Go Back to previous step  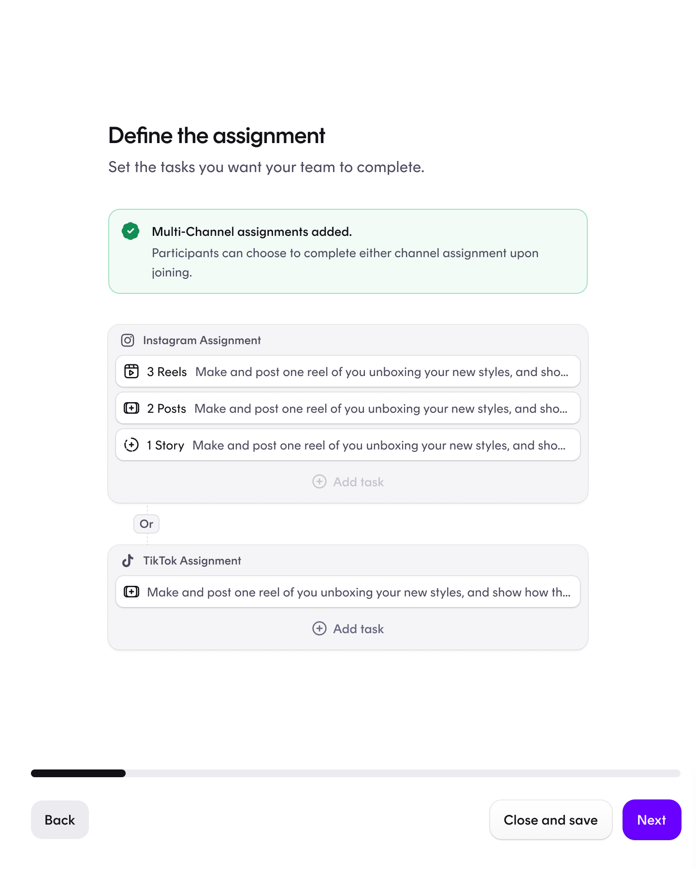(x=60, y=820)
